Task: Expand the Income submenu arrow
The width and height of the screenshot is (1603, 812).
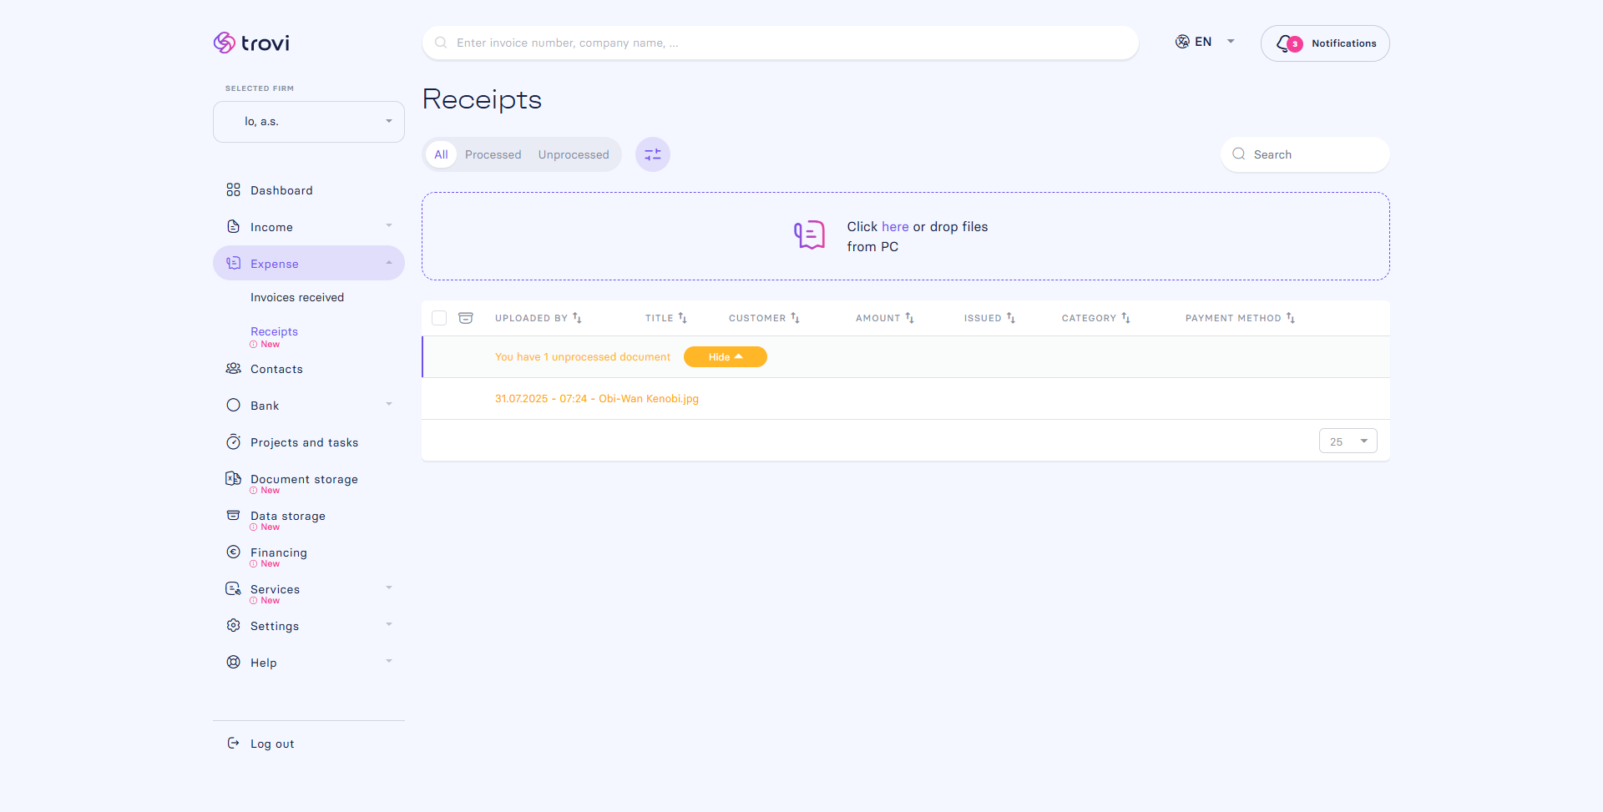Action: [x=389, y=225]
